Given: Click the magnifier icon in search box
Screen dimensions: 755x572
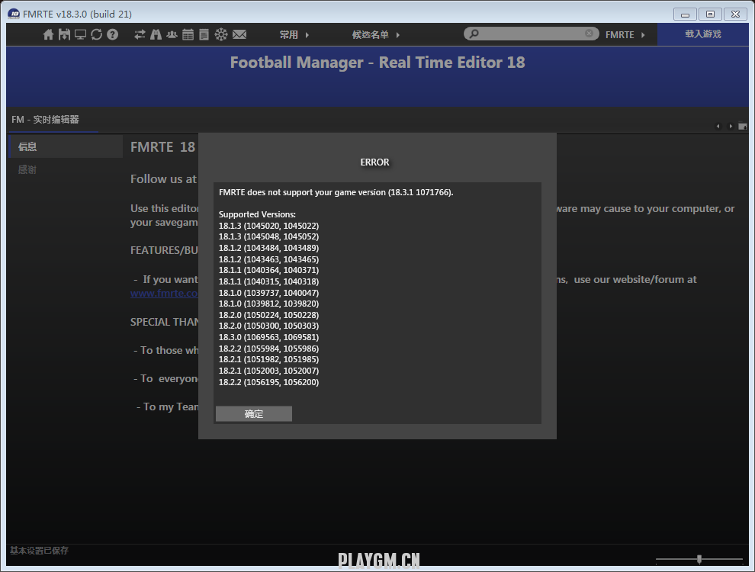Looking at the screenshot, I should tap(474, 34).
